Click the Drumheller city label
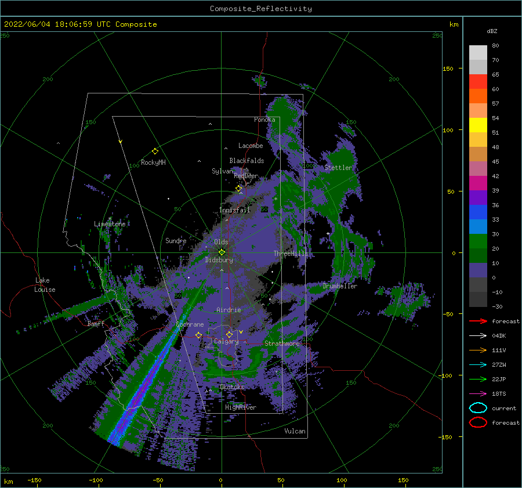522x488 pixels. tap(340, 286)
